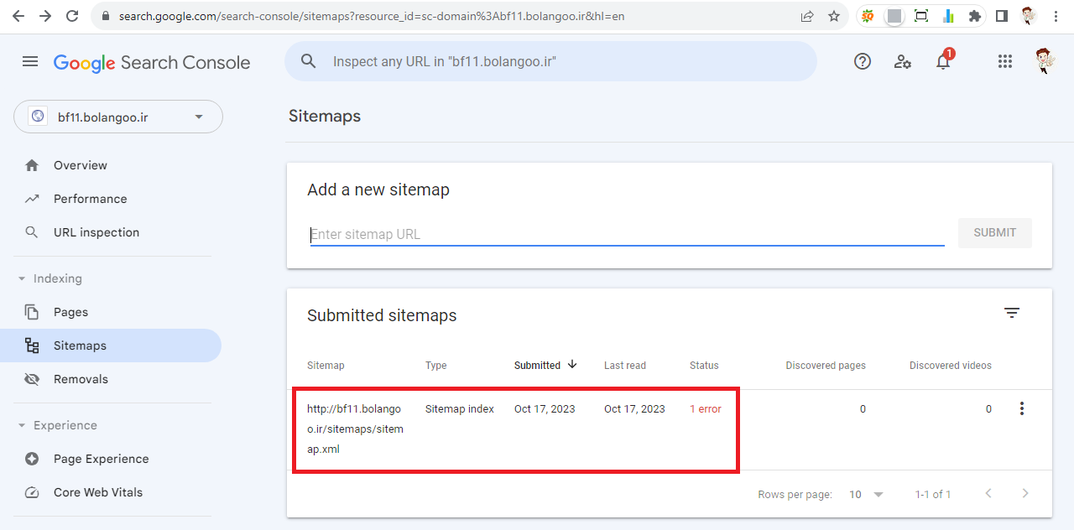The height and width of the screenshot is (530, 1074).
Task: View site information via the padlock icon
Action: pos(105,16)
